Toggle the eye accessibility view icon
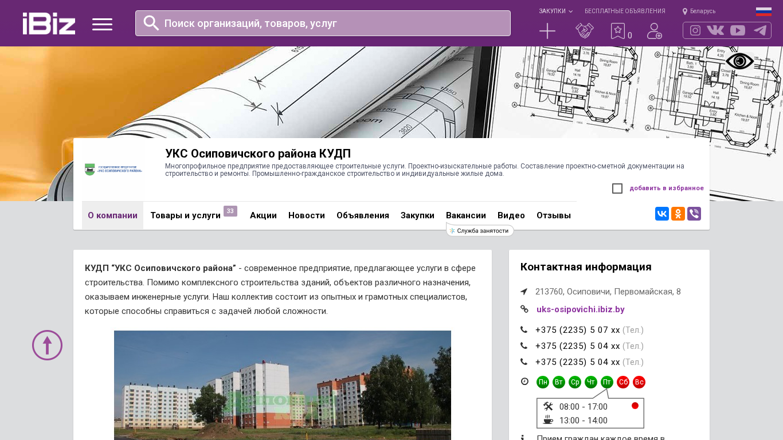 pyautogui.click(x=740, y=61)
